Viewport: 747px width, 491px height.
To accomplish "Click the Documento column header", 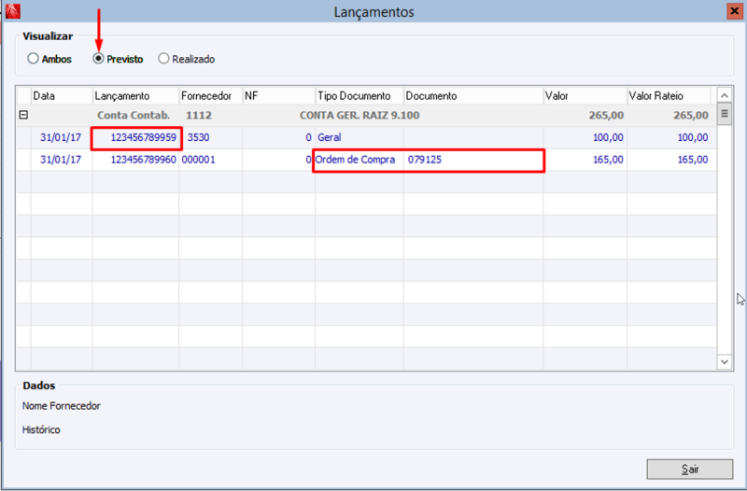I will point(473,96).
